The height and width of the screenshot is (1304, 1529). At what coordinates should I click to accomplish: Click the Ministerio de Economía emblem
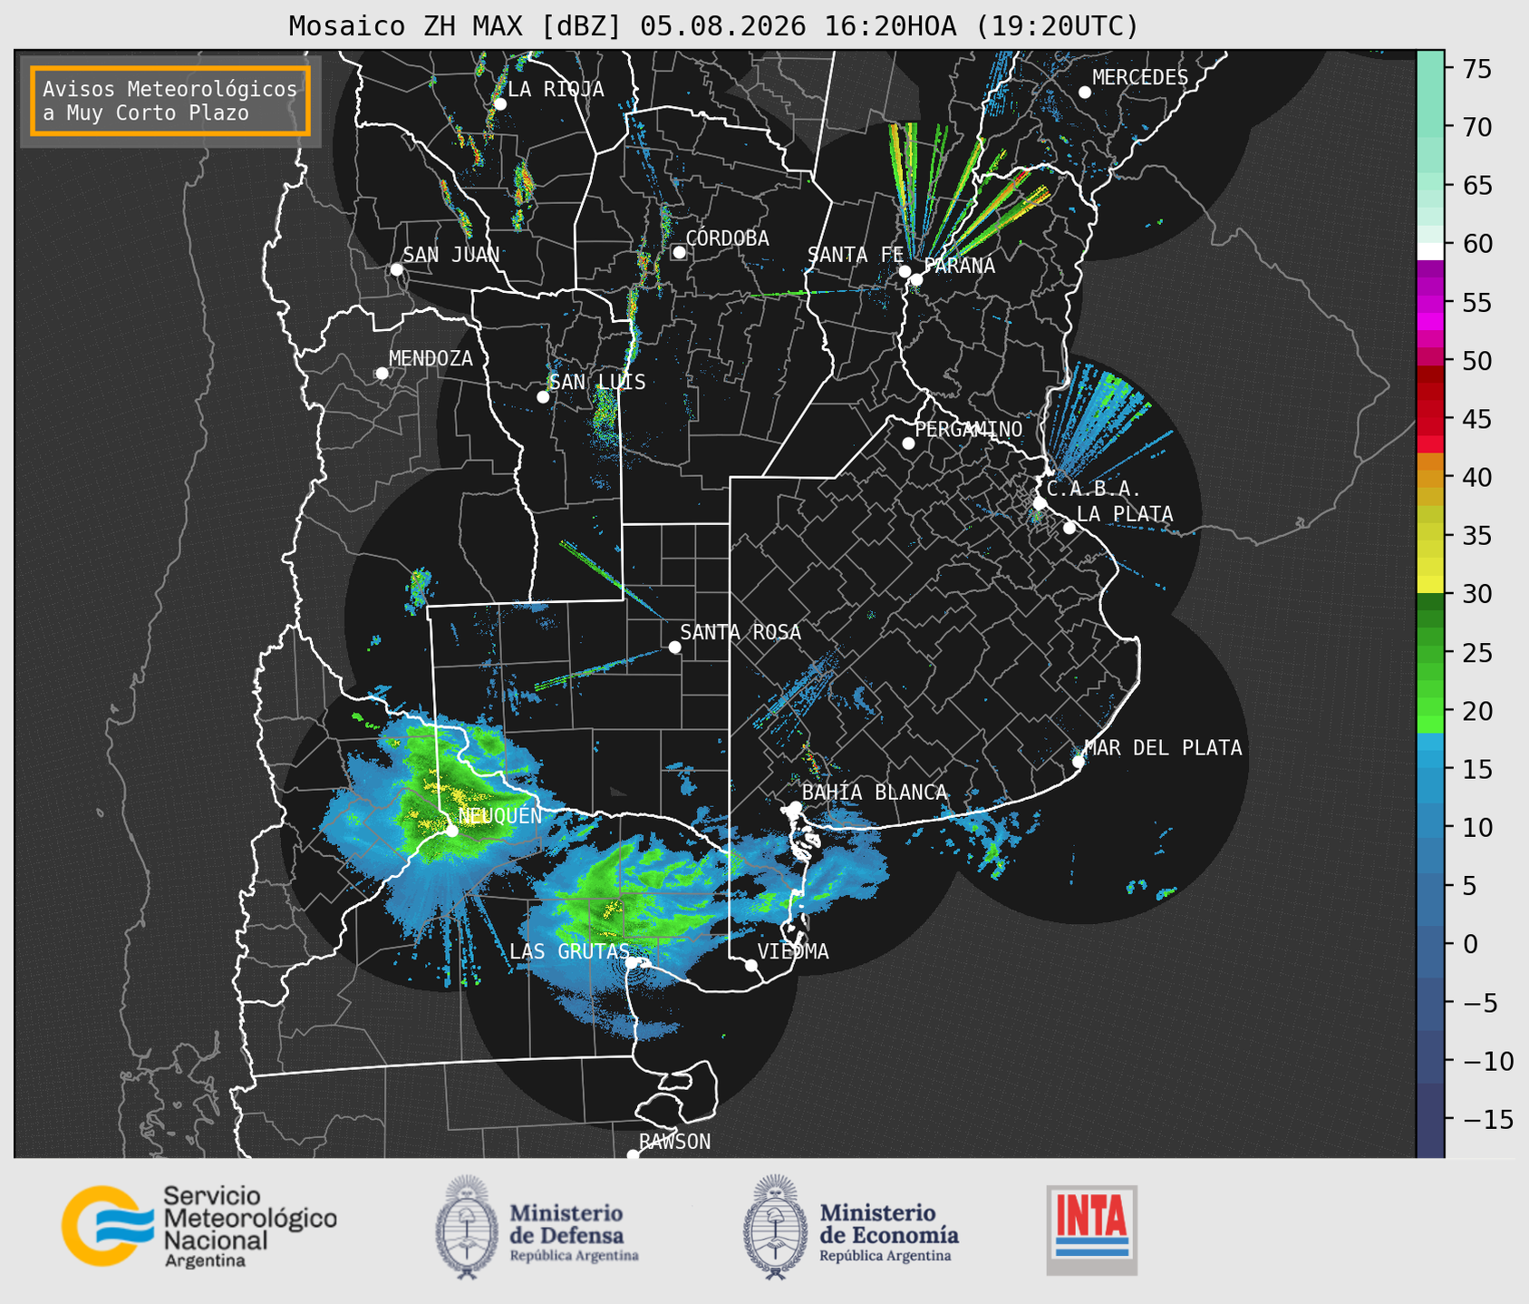pos(775,1227)
